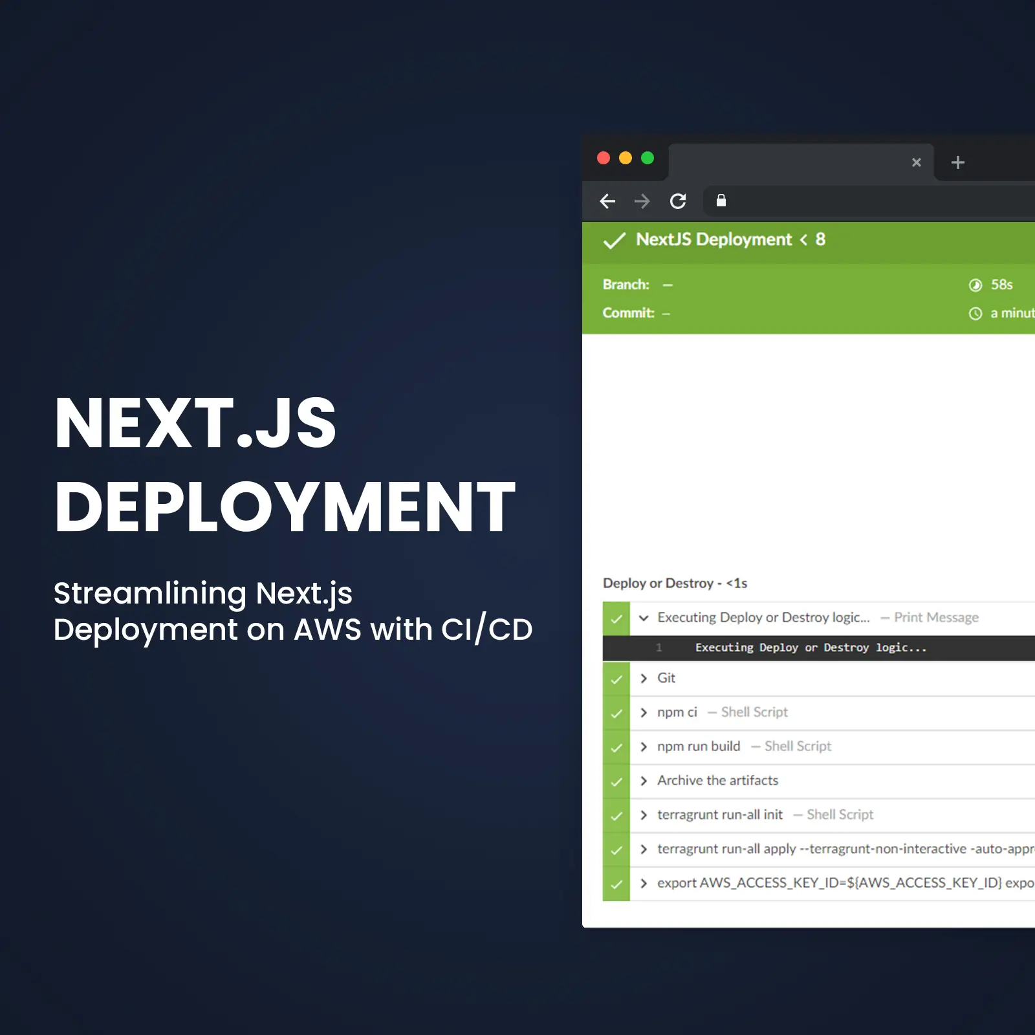Expand the terragrunt run-all apply step

coord(644,849)
